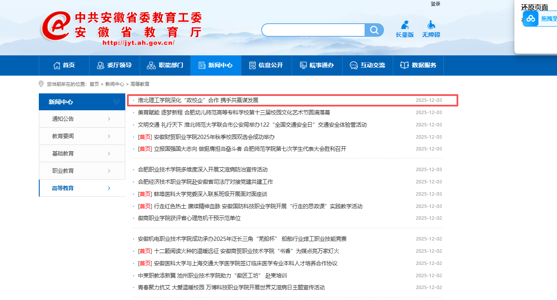This screenshot has width=557, height=300.
Task: Click the 登录 login link
Action: (435, 4)
